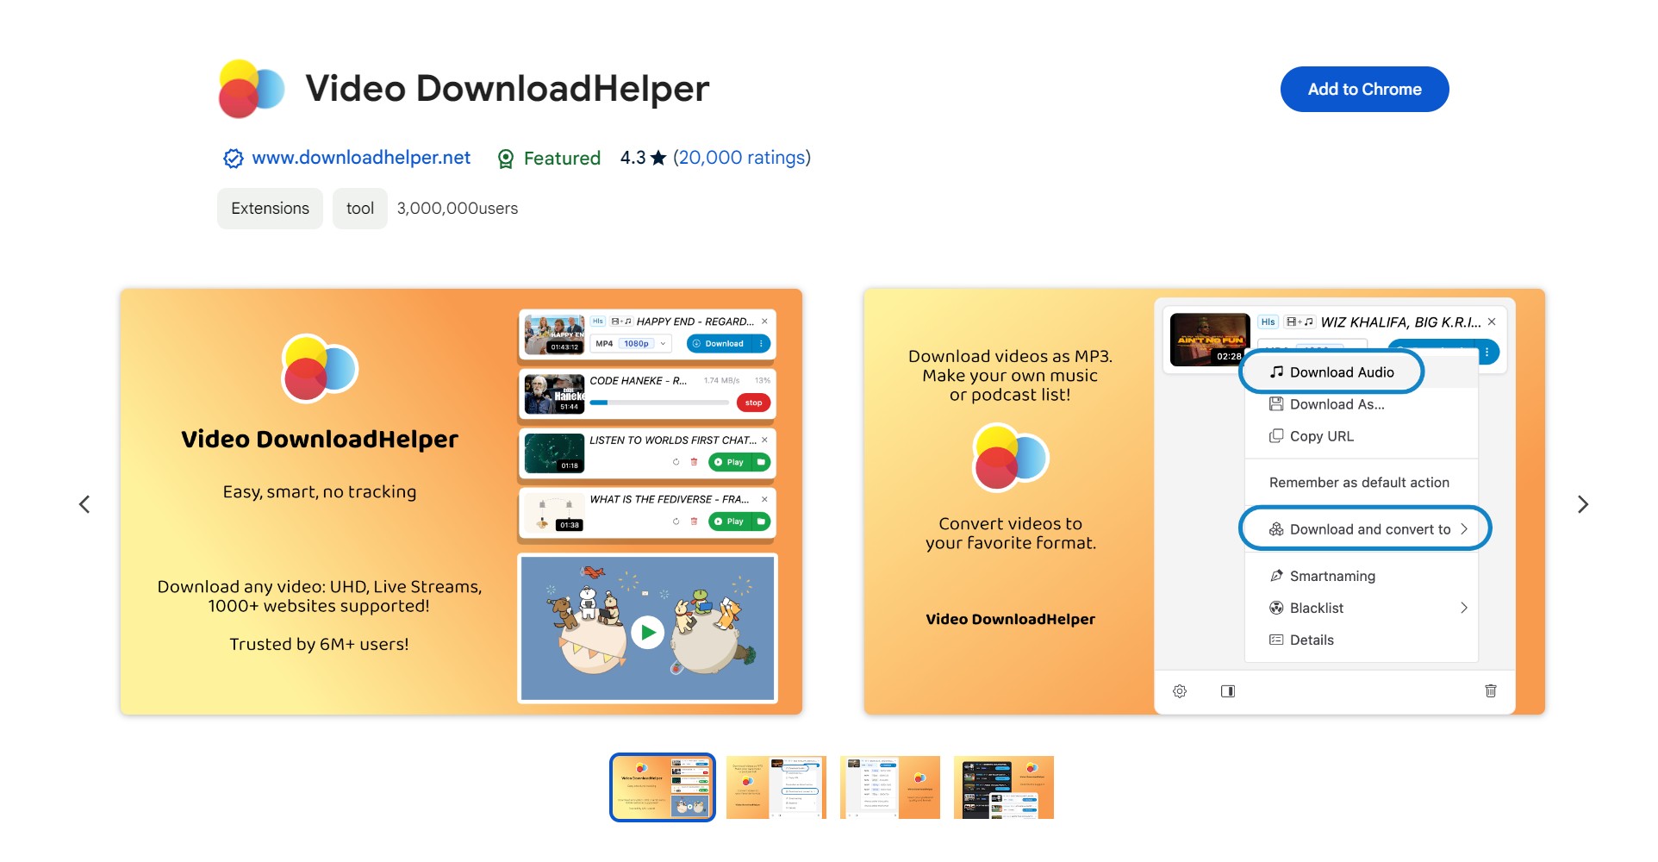This screenshot has height=862, width=1658.
Task: Select the fourth dark screenshot thumbnail
Action: coord(1003,787)
